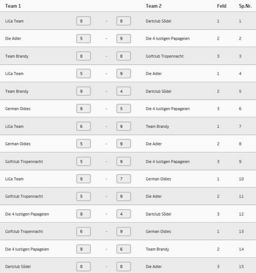Select Dartclub Södel score box in game 15

click(84, 267)
